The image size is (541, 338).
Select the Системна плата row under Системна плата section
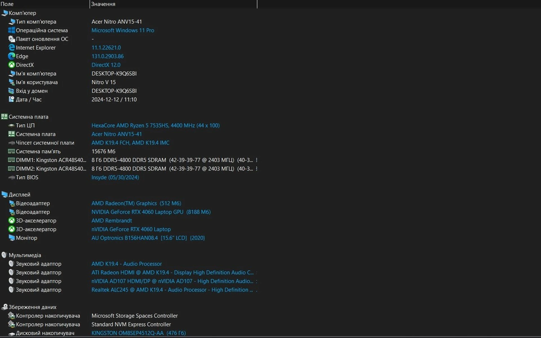tap(36, 134)
